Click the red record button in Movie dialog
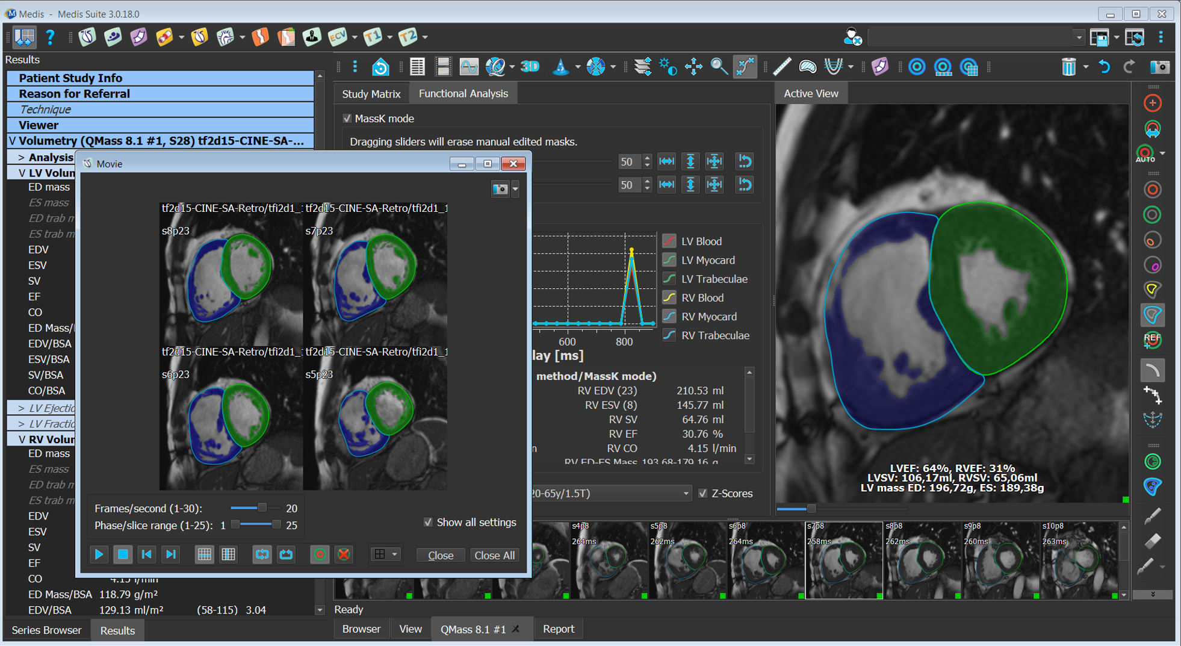This screenshot has height=646, width=1181. click(320, 554)
